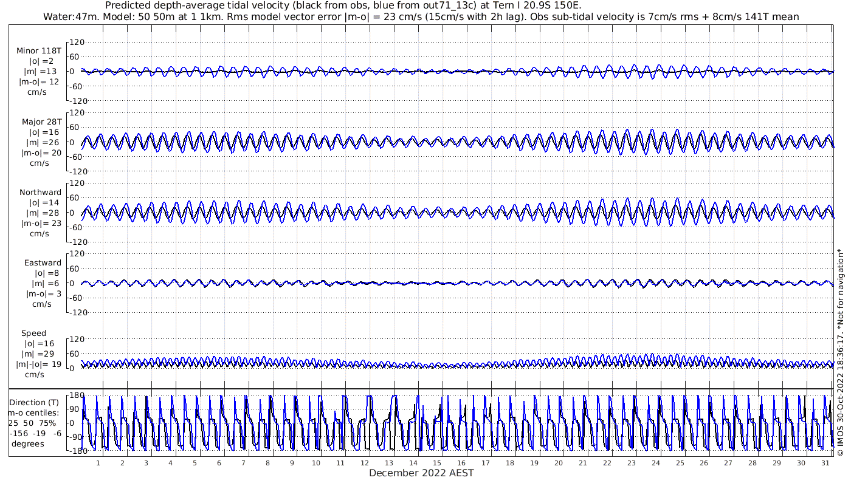Click '|m-o|= 12' in Minor panel
This screenshot has width=851, height=486.
[x=40, y=81]
